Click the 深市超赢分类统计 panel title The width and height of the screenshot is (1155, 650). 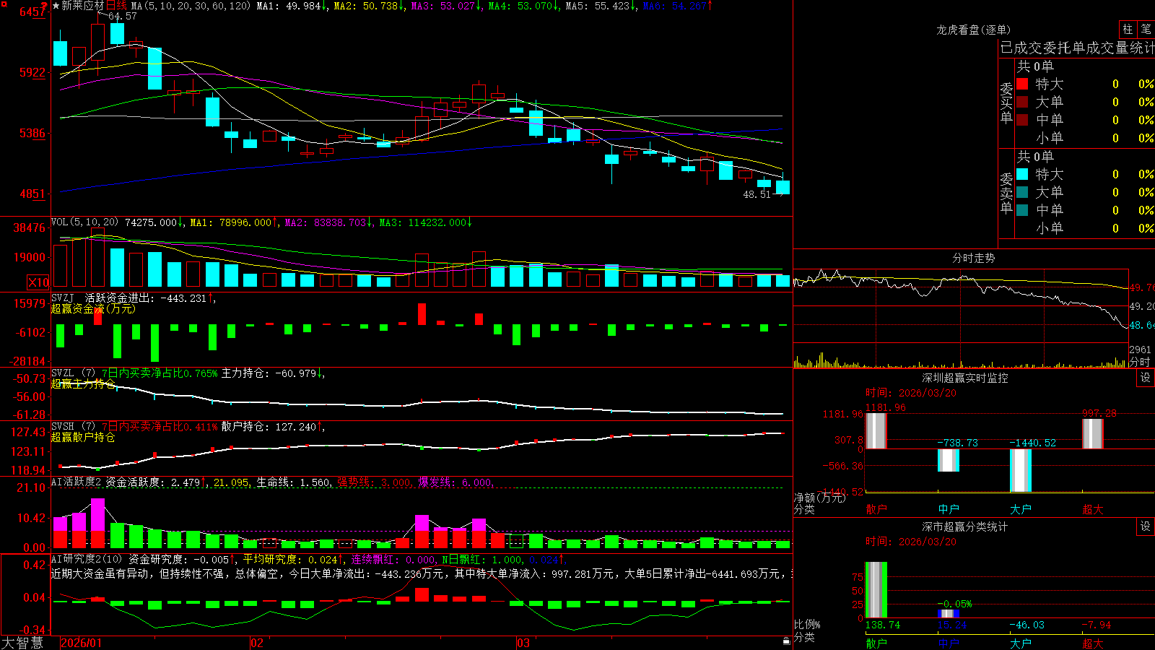pyautogui.click(x=965, y=526)
